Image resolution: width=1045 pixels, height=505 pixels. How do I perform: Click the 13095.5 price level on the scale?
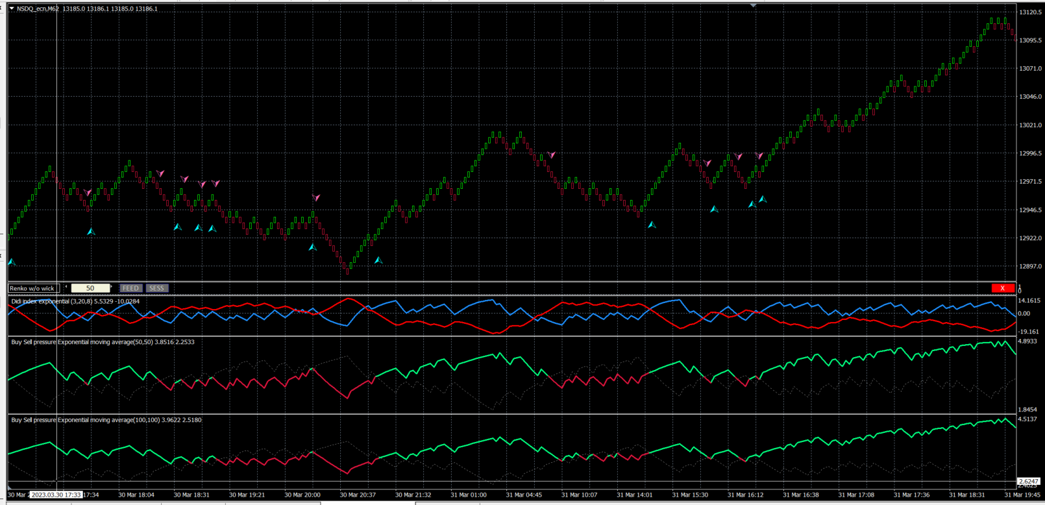(1030, 40)
